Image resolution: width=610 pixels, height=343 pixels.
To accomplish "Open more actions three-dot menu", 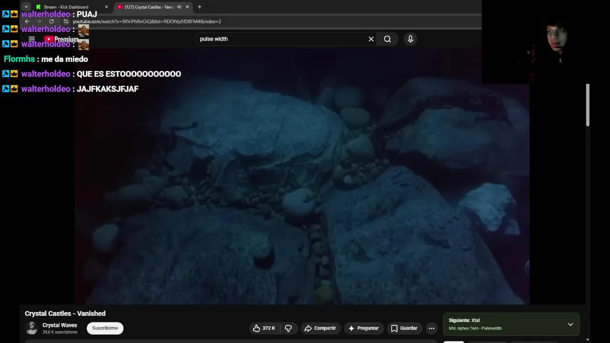I will (x=431, y=328).
